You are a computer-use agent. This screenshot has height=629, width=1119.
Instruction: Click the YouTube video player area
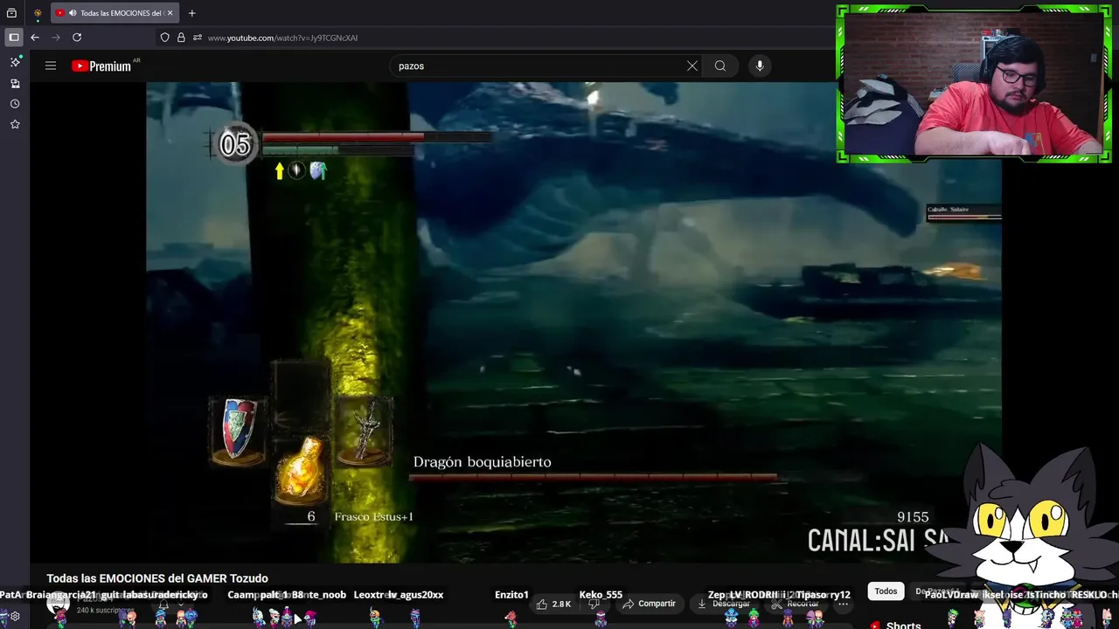coord(573,323)
